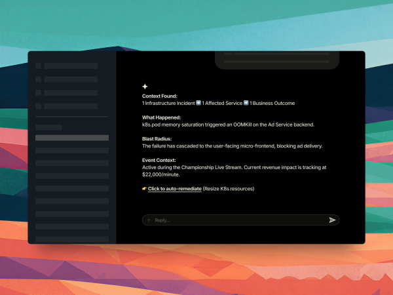
Task: Focus the Reply... input field
Action: (x=240, y=220)
